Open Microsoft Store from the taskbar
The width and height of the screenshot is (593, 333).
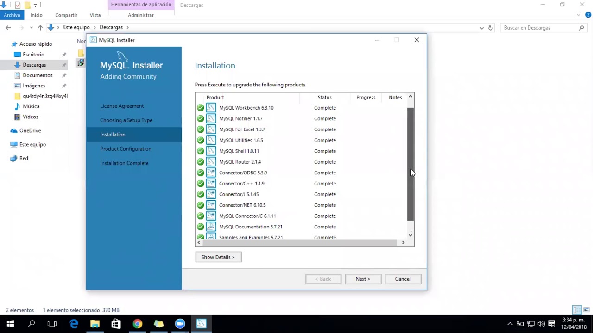[116, 324]
